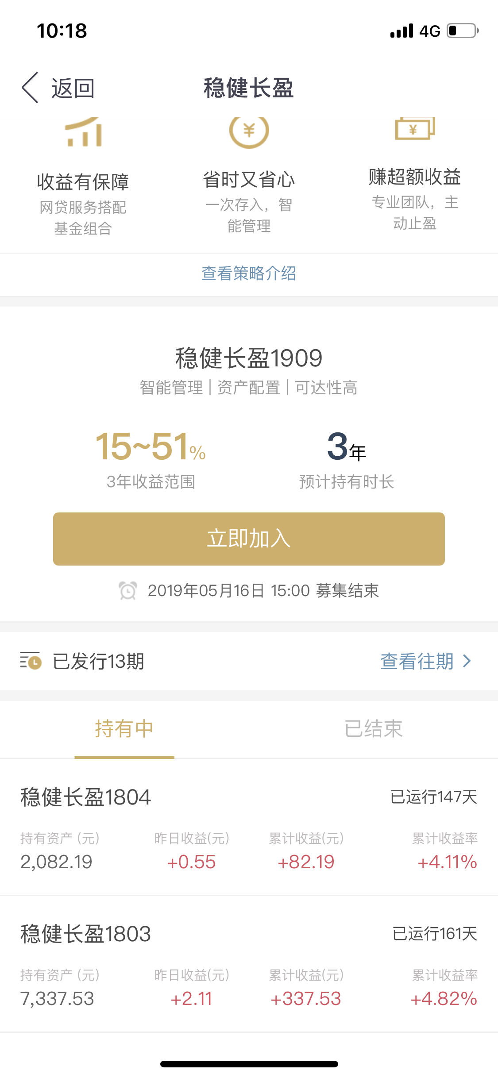Open the 稳健长盈1804 holding entry
The image size is (498, 1078).
pos(249,827)
